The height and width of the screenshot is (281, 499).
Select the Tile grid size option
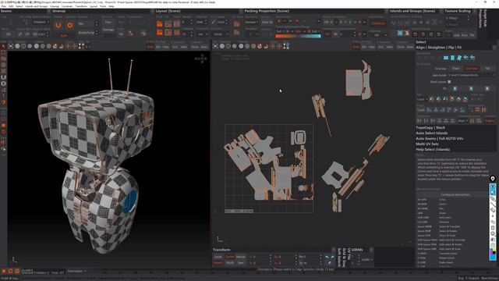click(487, 69)
